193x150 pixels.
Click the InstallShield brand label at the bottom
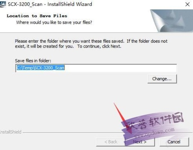click(11, 132)
